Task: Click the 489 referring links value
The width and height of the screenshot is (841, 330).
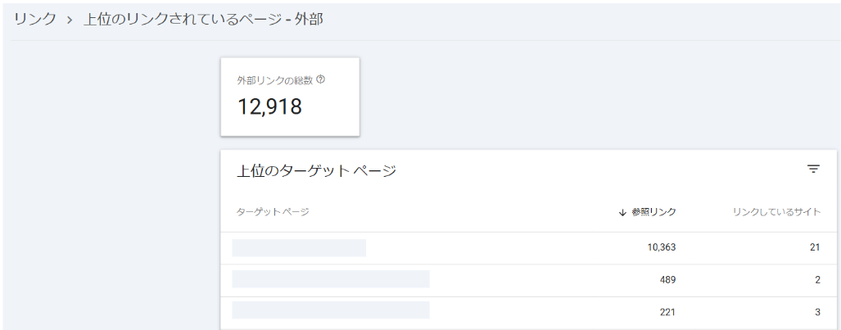Action: point(667,279)
